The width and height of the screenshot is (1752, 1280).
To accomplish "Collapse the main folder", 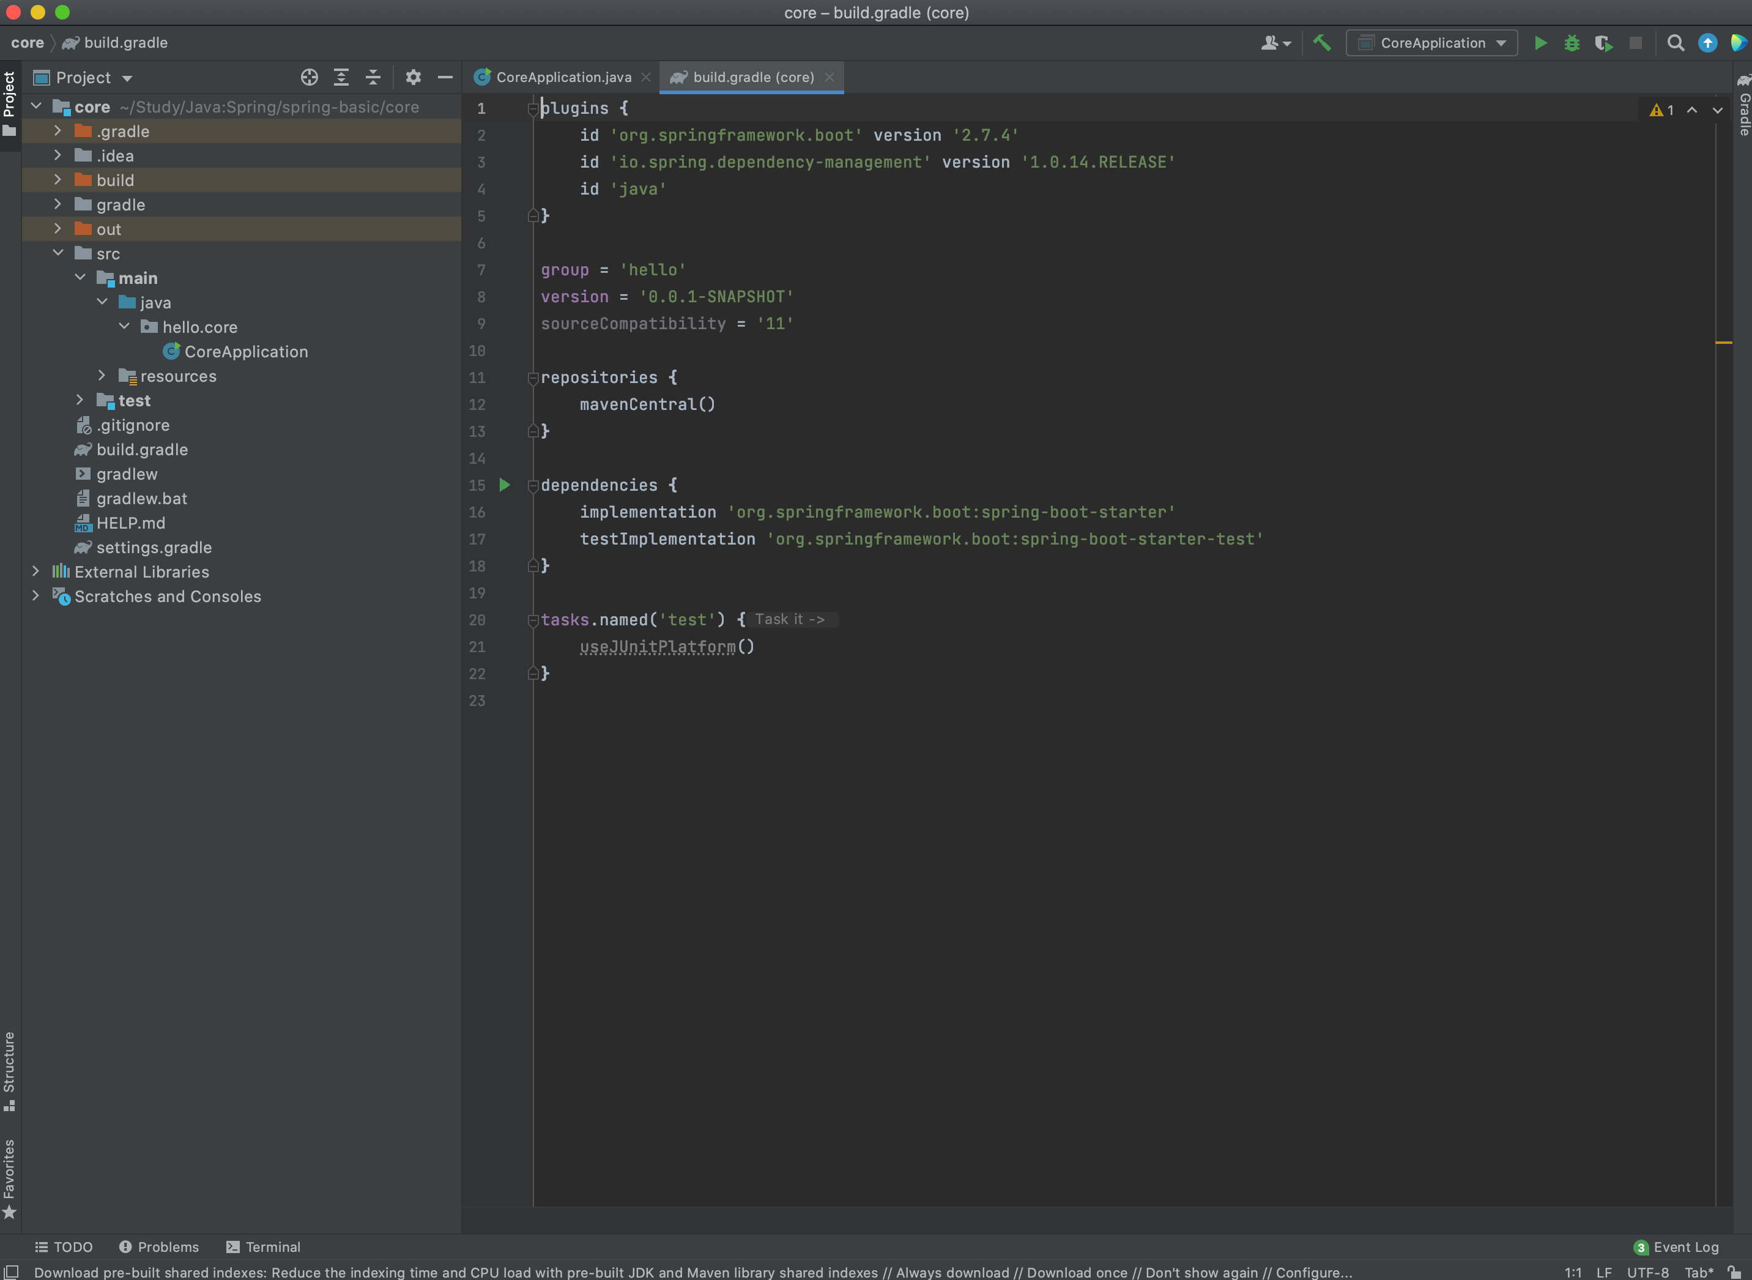I will [x=80, y=277].
